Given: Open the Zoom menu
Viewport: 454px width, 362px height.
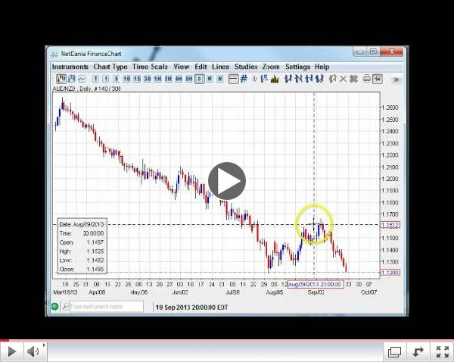Looking at the screenshot, I should click(x=271, y=67).
